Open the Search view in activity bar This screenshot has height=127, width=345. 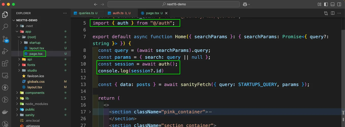tap(5, 26)
